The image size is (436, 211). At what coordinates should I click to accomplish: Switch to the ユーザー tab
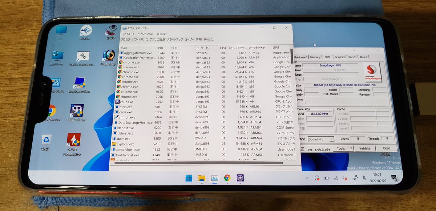click(x=189, y=39)
